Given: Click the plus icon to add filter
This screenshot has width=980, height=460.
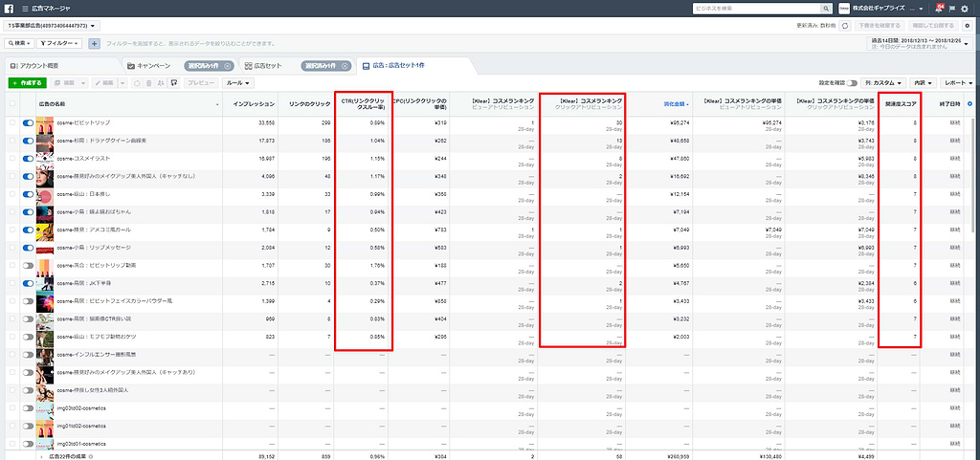Looking at the screenshot, I should (95, 43).
